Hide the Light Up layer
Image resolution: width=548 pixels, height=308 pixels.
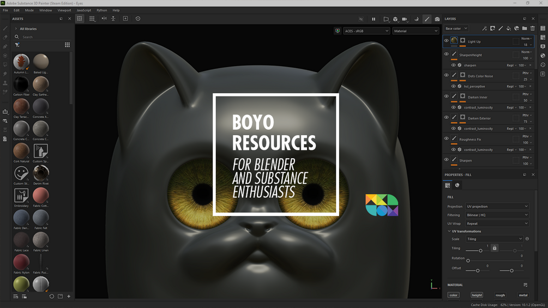tap(446, 40)
